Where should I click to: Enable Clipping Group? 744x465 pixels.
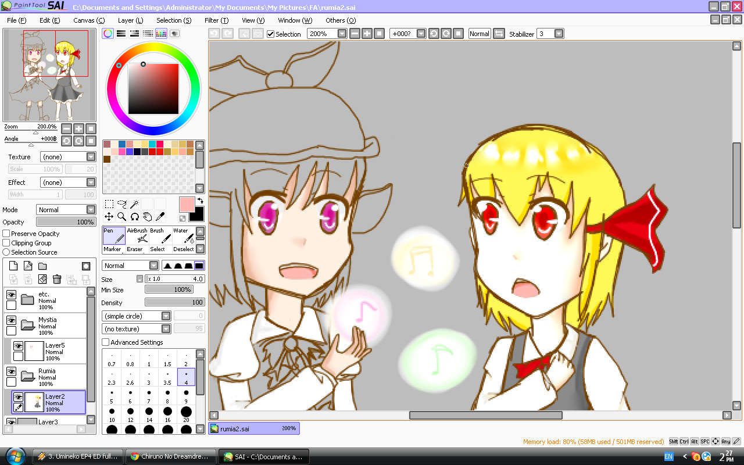[x=6, y=243]
